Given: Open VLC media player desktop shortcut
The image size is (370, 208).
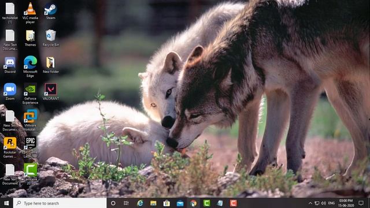Looking at the screenshot, I should (30, 13).
